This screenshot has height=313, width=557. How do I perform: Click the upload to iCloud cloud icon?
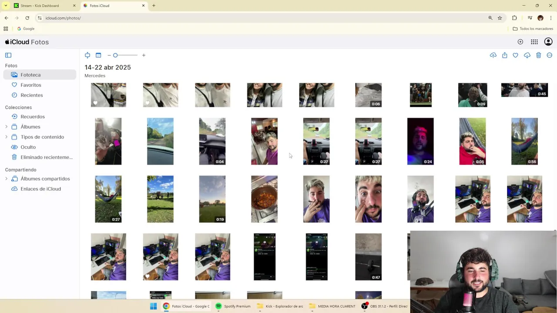(493, 55)
